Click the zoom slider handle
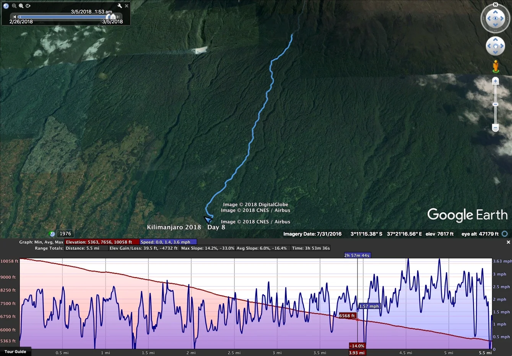Screen dimensions: 512x356 click(x=496, y=104)
